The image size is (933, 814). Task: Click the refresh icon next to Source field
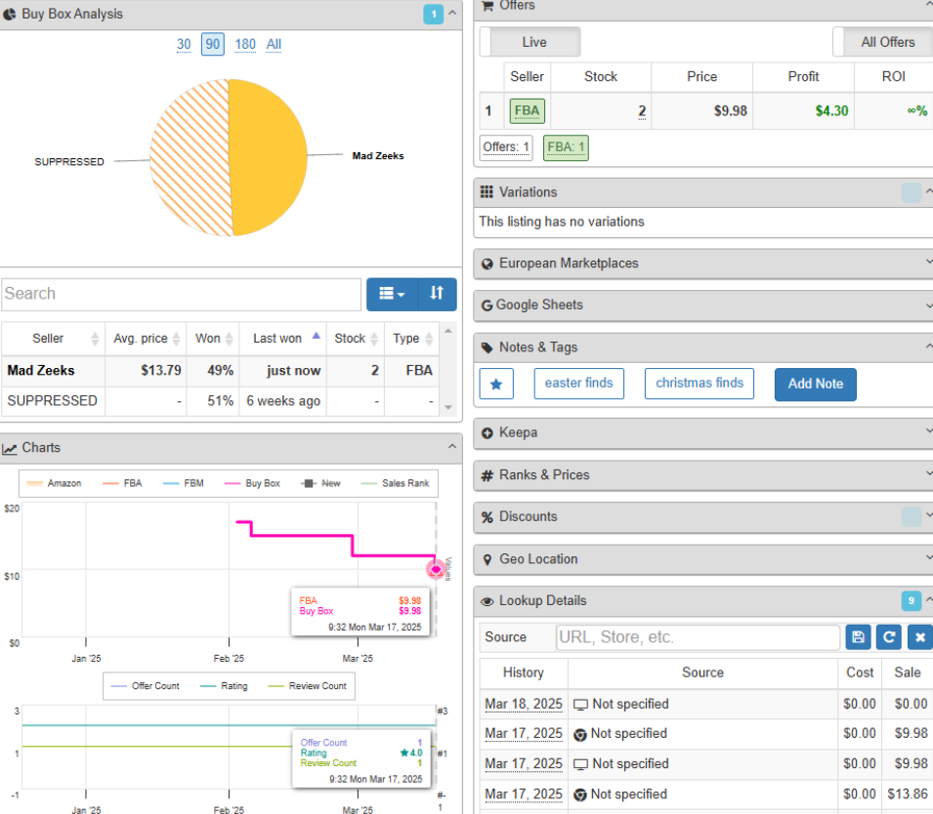pyautogui.click(x=888, y=637)
